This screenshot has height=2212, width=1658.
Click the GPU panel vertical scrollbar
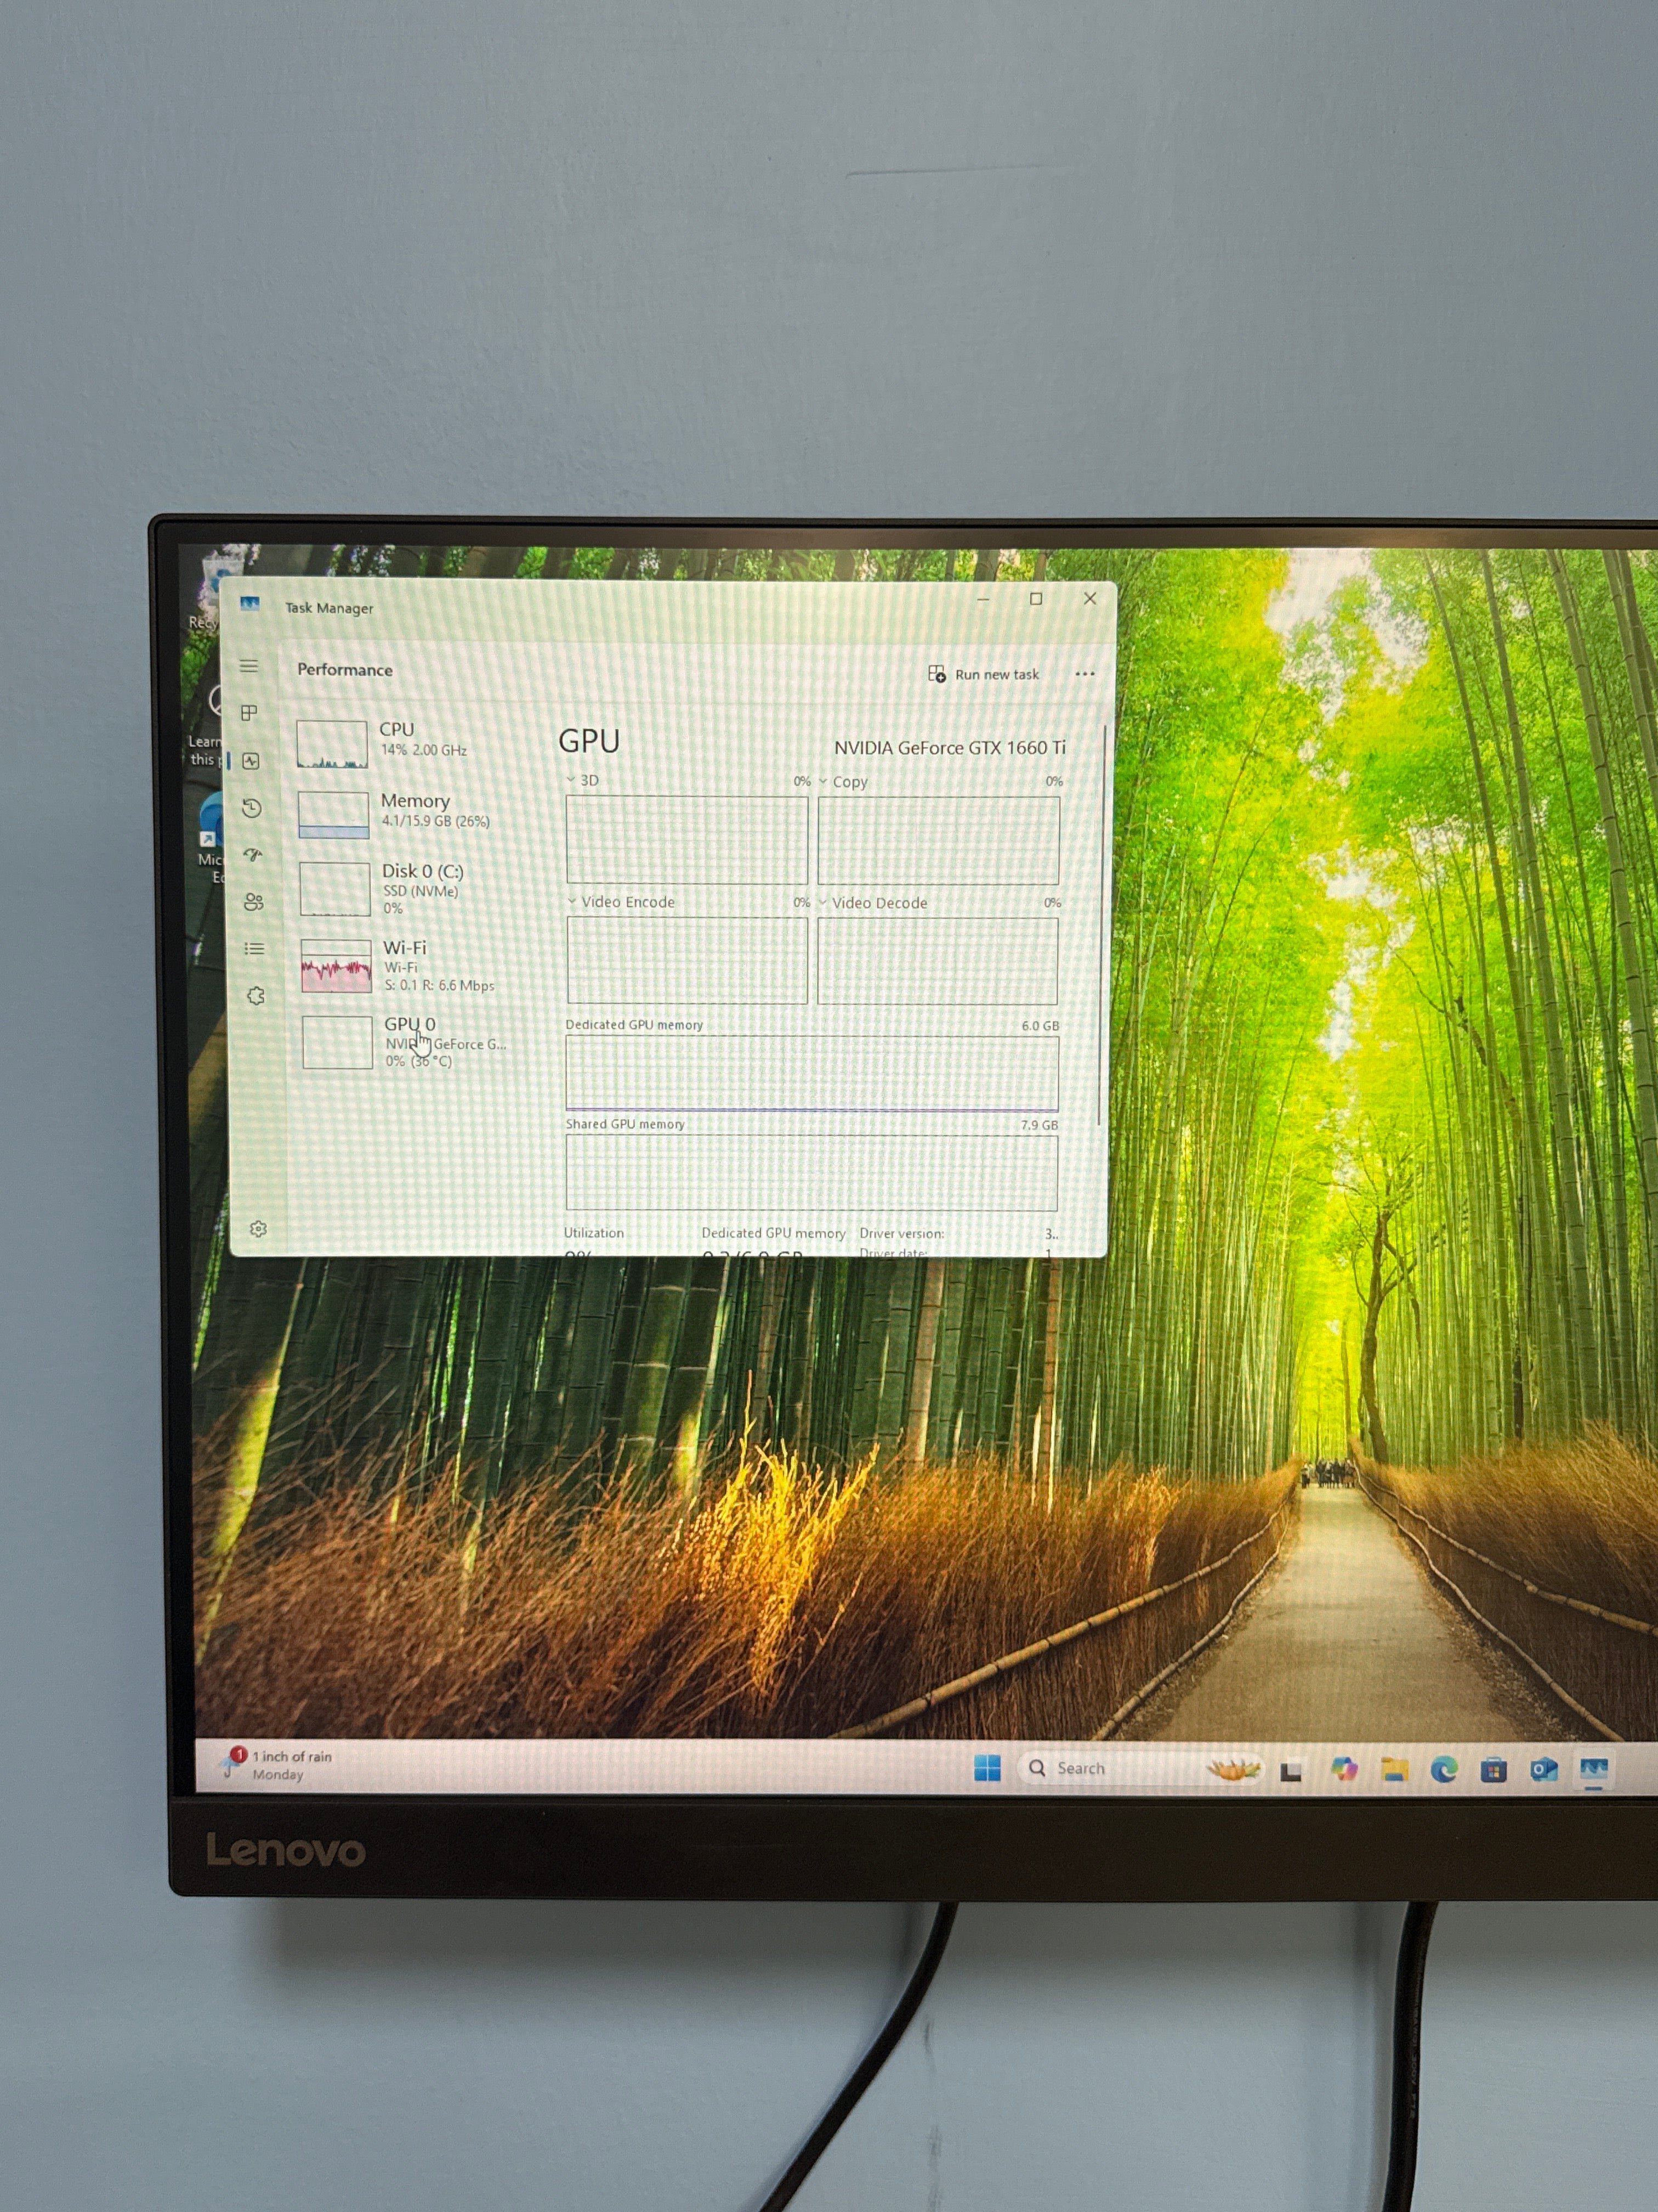pos(1101,925)
